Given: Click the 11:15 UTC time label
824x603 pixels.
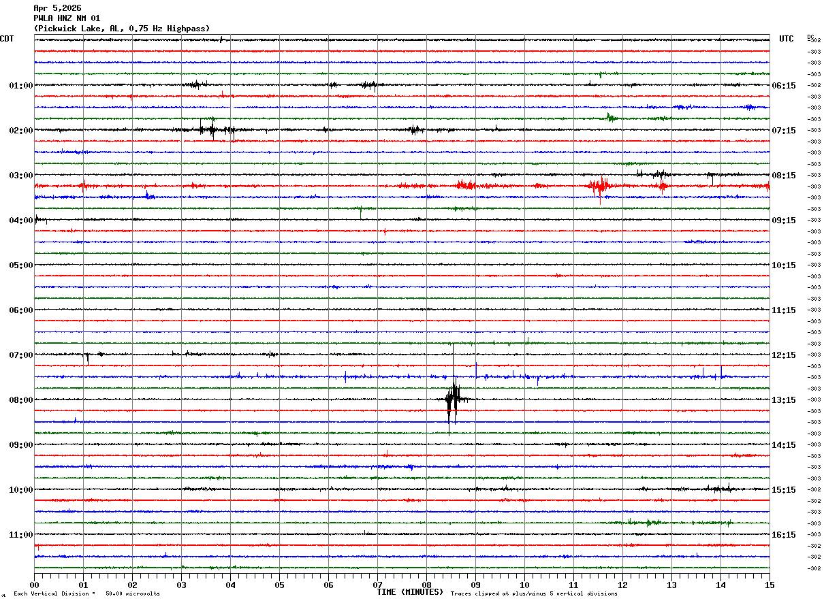Looking at the screenshot, I should click(x=784, y=310).
